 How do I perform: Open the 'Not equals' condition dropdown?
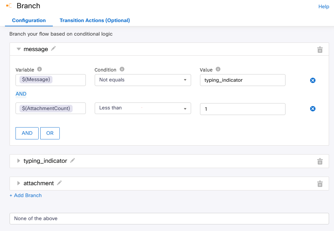tap(143, 80)
